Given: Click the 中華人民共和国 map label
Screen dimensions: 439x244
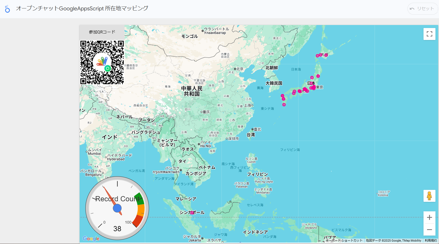Looking at the screenshot, I should [x=192, y=91].
